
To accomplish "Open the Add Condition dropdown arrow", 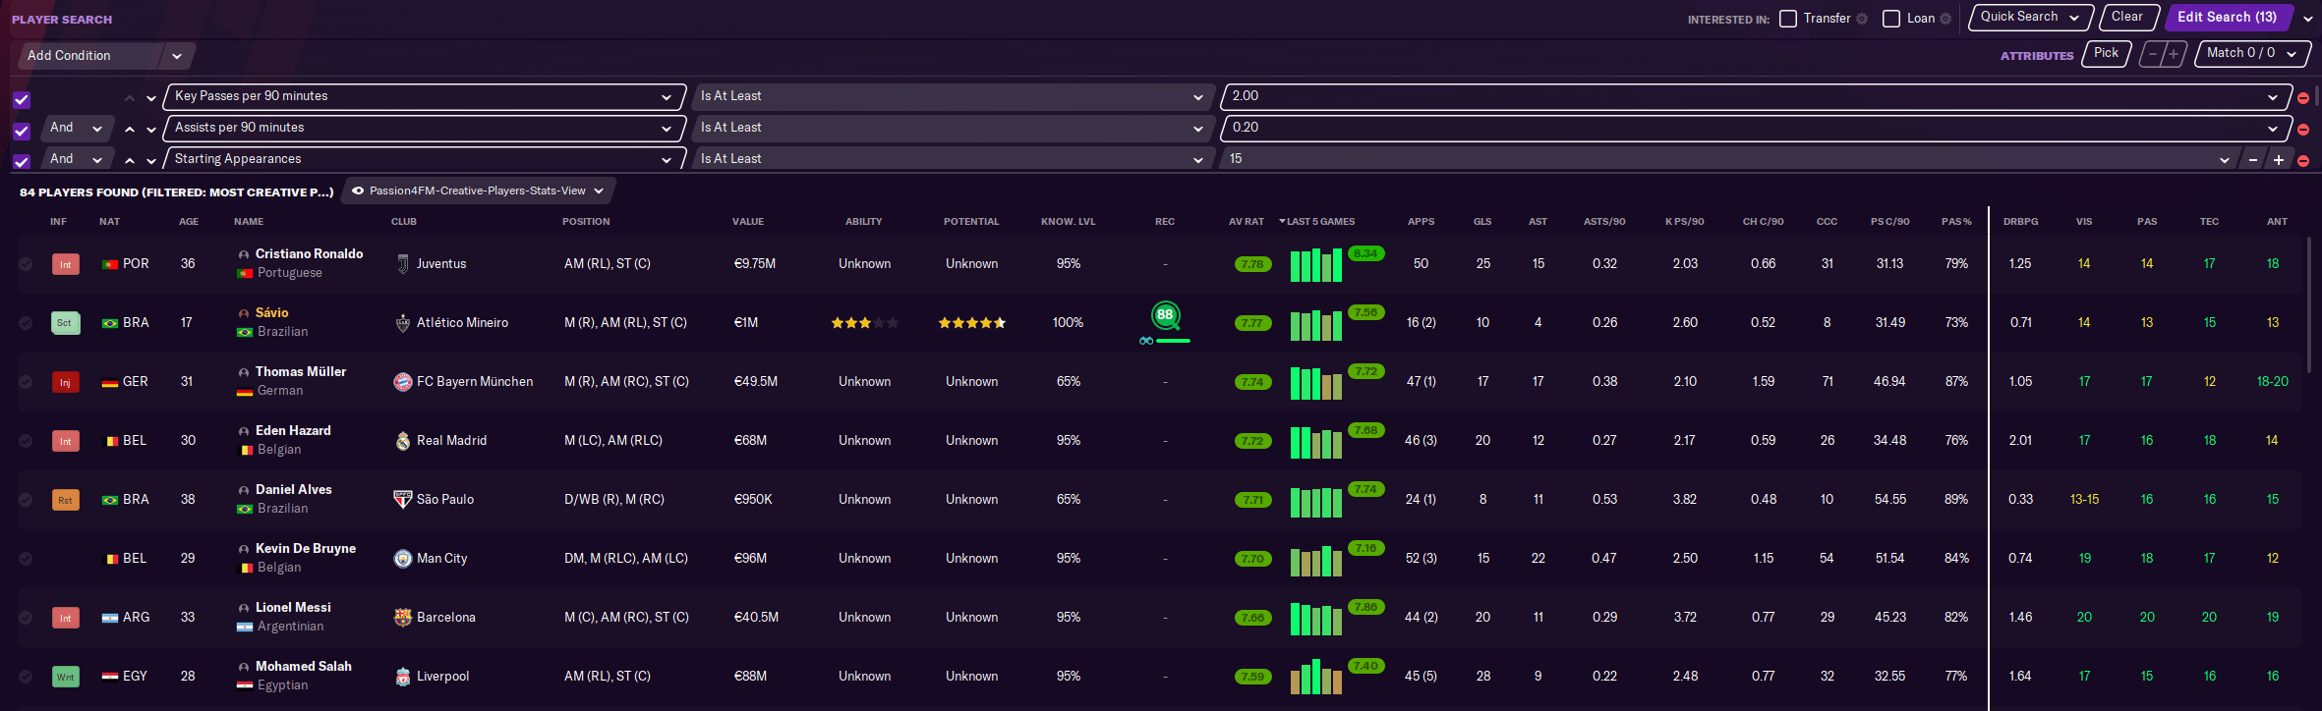I will (177, 56).
